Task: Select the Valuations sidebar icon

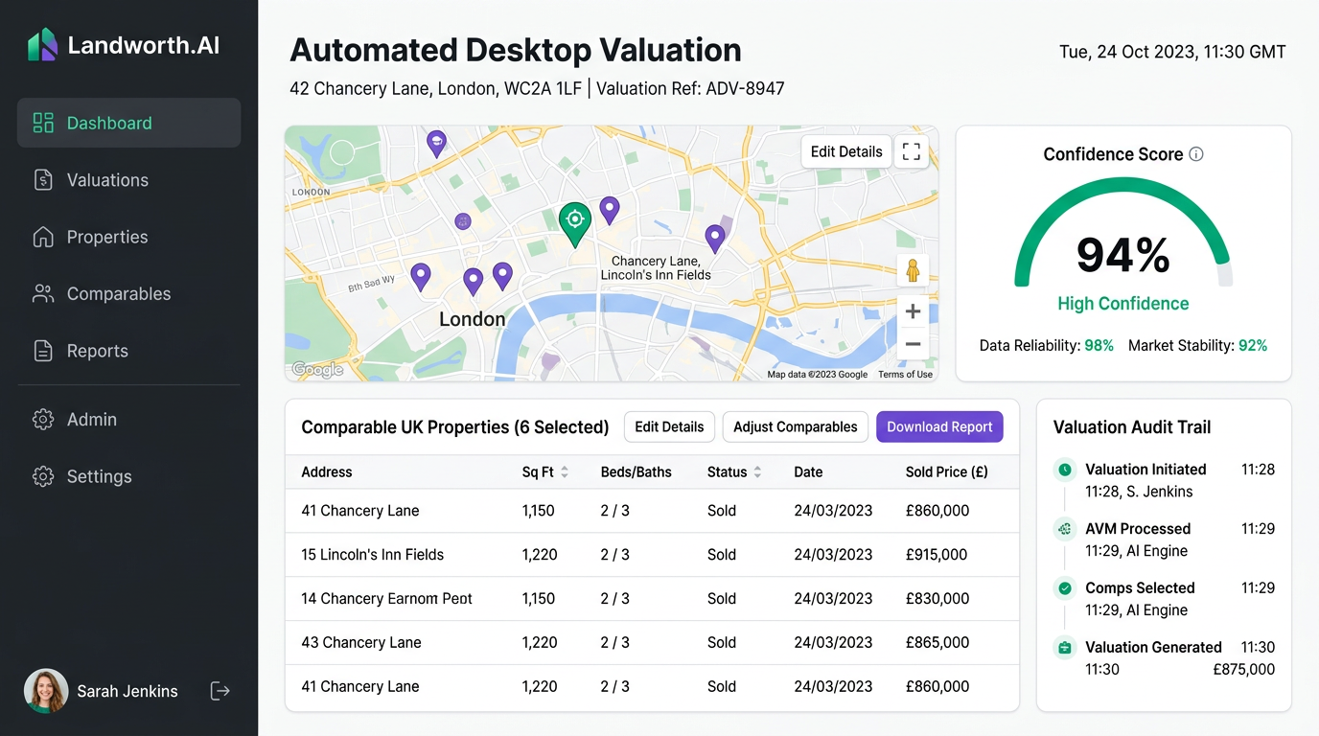Action: tap(42, 179)
